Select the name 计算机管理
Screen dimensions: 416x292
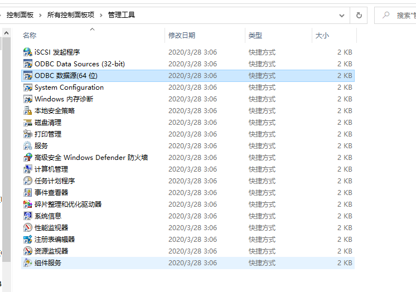[51, 169]
